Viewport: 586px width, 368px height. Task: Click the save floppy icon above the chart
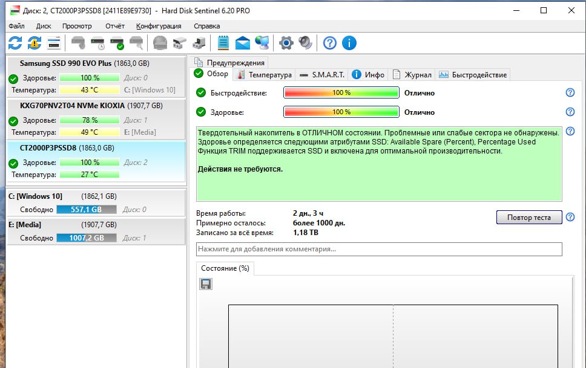coord(206,284)
